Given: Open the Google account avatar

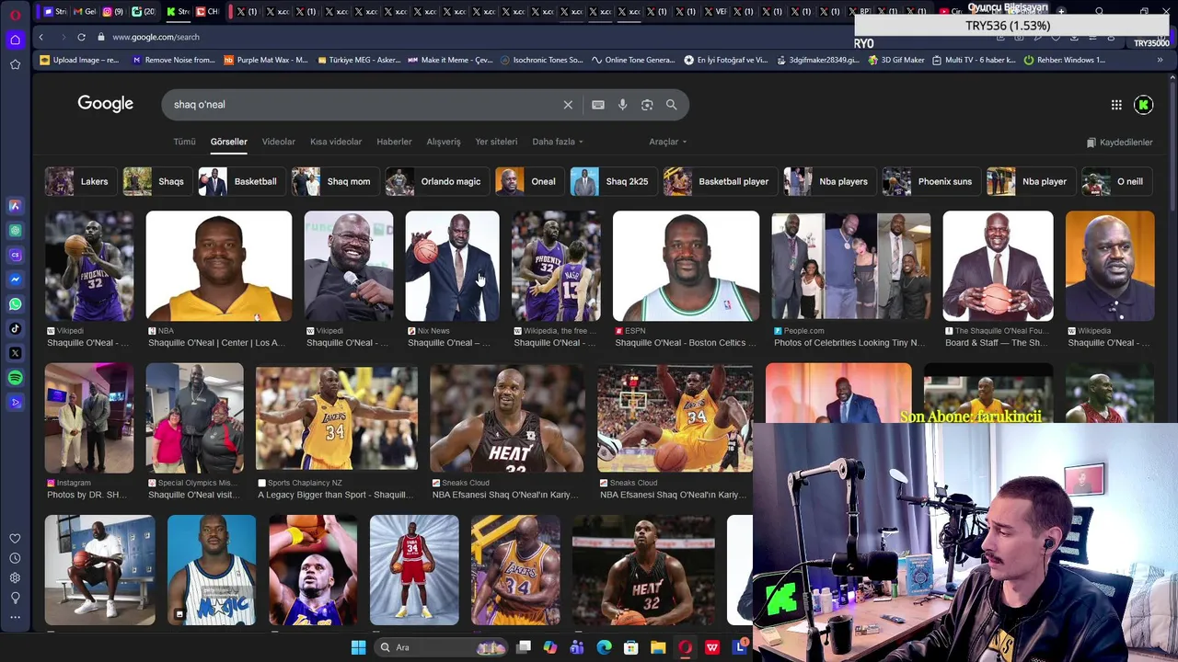Looking at the screenshot, I should [1144, 105].
